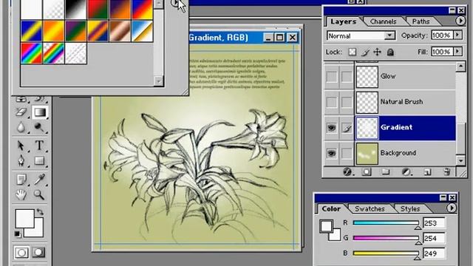Swap foreground and background colors

pos(40,212)
